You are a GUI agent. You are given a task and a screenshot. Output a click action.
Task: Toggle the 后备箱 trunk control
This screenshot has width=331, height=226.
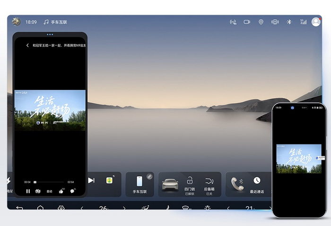[x=209, y=186]
